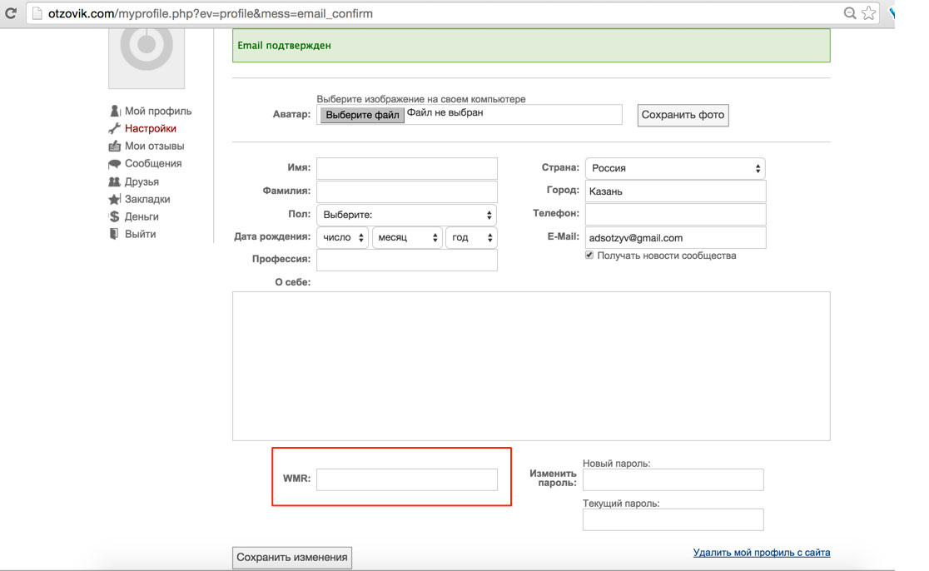Click the browser address bar URL
This screenshot has height=571, width=929.
211,13
